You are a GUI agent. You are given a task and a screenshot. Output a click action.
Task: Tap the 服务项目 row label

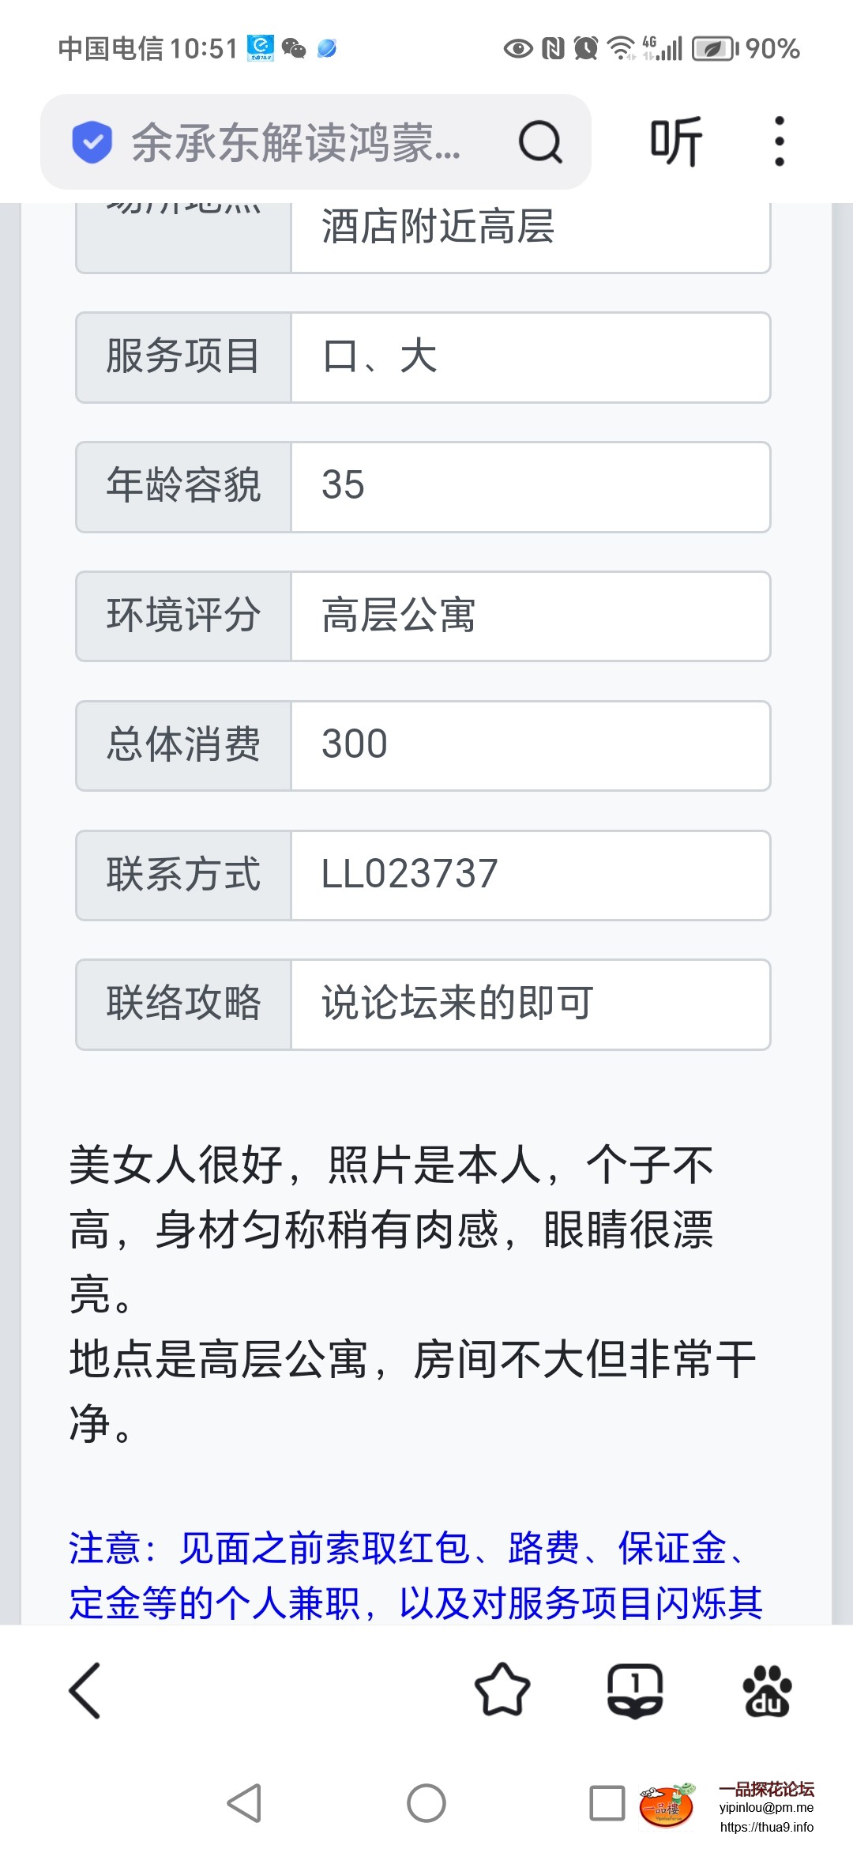pos(183,357)
